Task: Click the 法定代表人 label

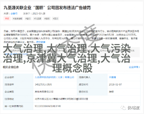Action: click(84, 77)
